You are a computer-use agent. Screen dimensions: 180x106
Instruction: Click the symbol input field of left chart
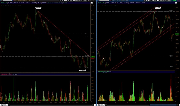[x=6, y=1]
